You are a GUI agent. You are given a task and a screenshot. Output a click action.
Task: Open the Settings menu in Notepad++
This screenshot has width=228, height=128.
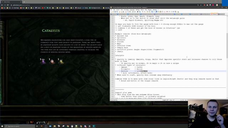138,10
